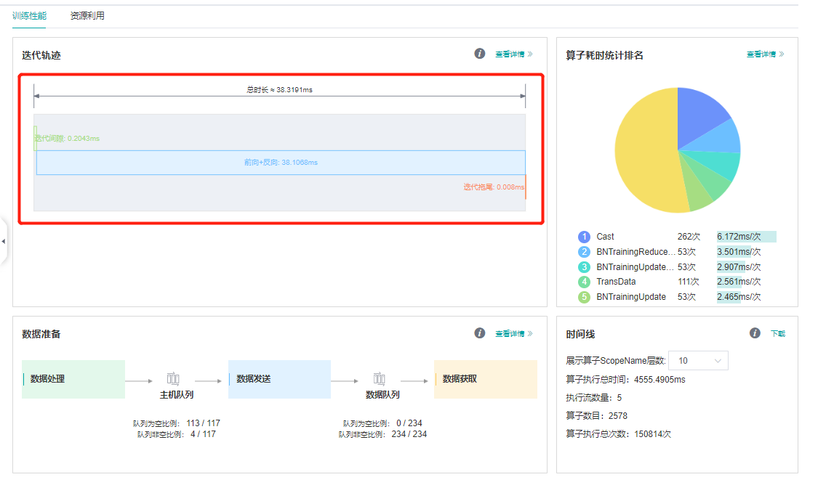Screen dimensions: 818x485
Task: Expand the collapsed left sidebar arrow
Action: click(x=4, y=241)
